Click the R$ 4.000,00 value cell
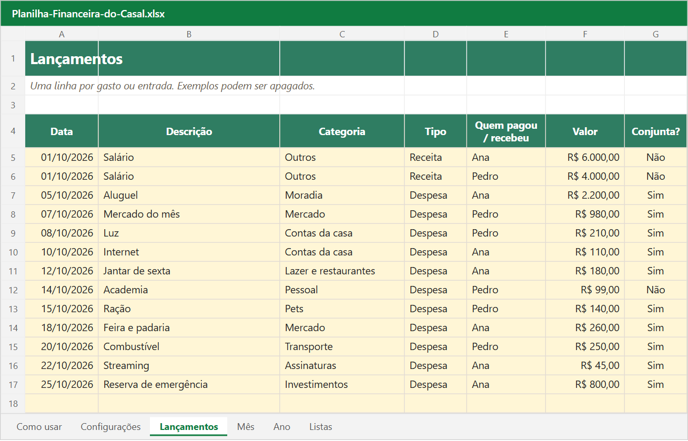688x441 pixels. coord(585,177)
